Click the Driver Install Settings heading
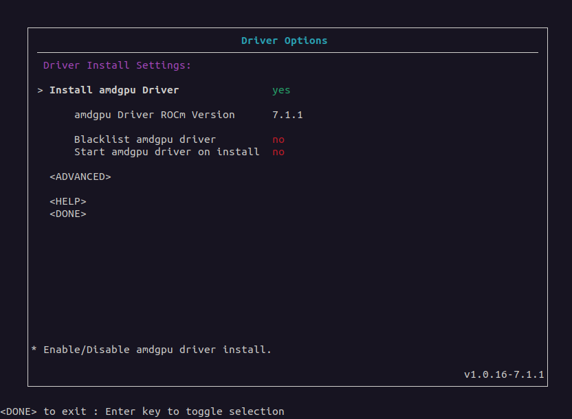572x419 pixels. coord(117,65)
